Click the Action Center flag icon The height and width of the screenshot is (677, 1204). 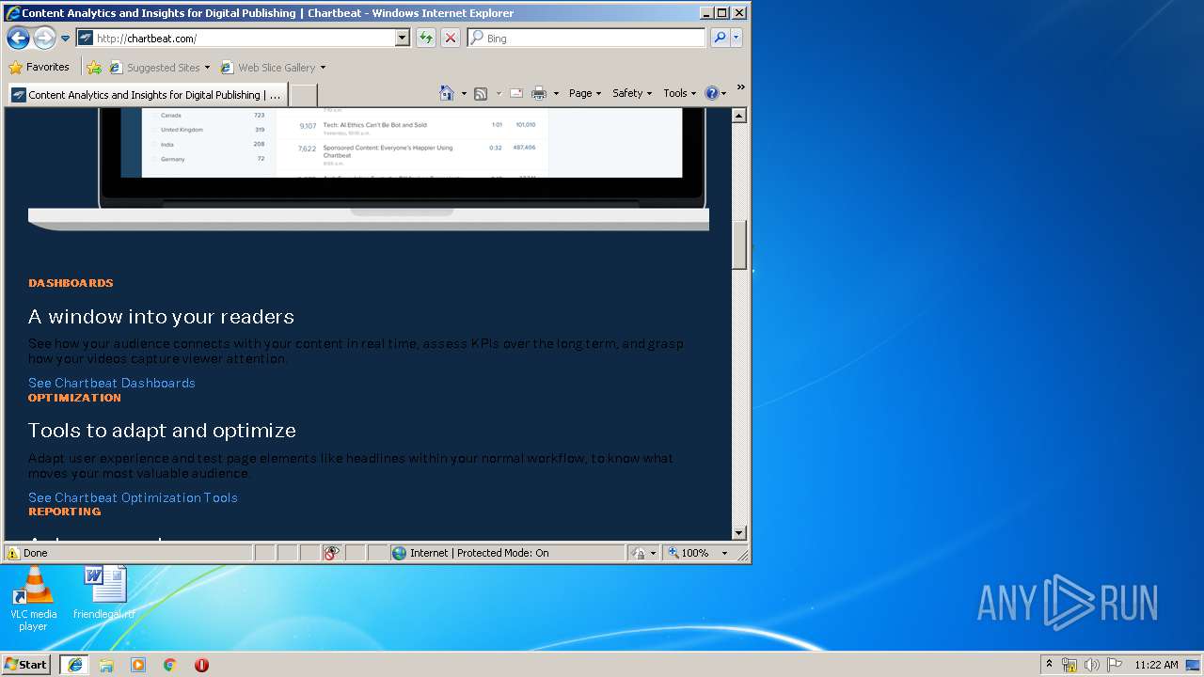click(1115, 665)
